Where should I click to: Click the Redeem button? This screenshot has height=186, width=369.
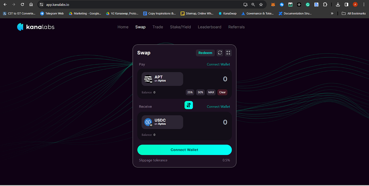(205, 52)
